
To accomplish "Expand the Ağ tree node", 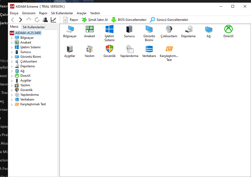I will (12, 71).
